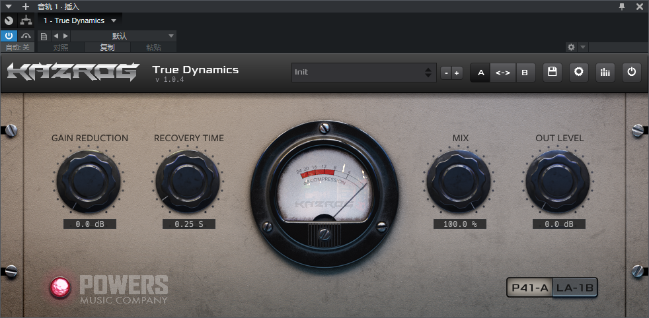Switch to the B setting
This screenshot has width=649, height=318.
tap(525, 73)
